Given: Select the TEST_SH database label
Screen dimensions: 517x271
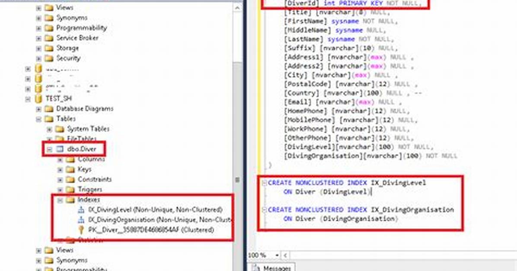Looking at the screenshot, I should click(59, 98).
